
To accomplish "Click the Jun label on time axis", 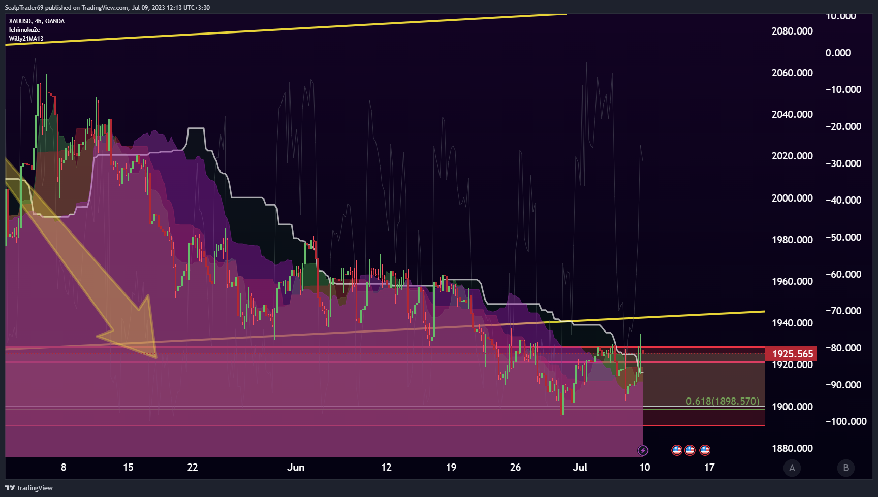I will (x=296, y=467).
